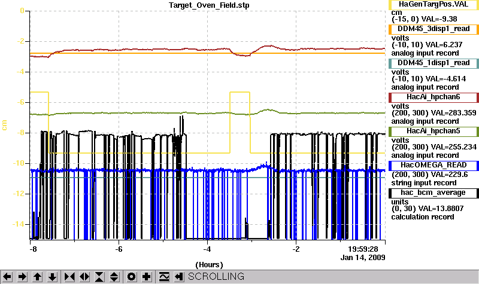Viewport: 479px width, 284px height.
Task: Click the SCROLLING status label
Action: pos(216,276)
